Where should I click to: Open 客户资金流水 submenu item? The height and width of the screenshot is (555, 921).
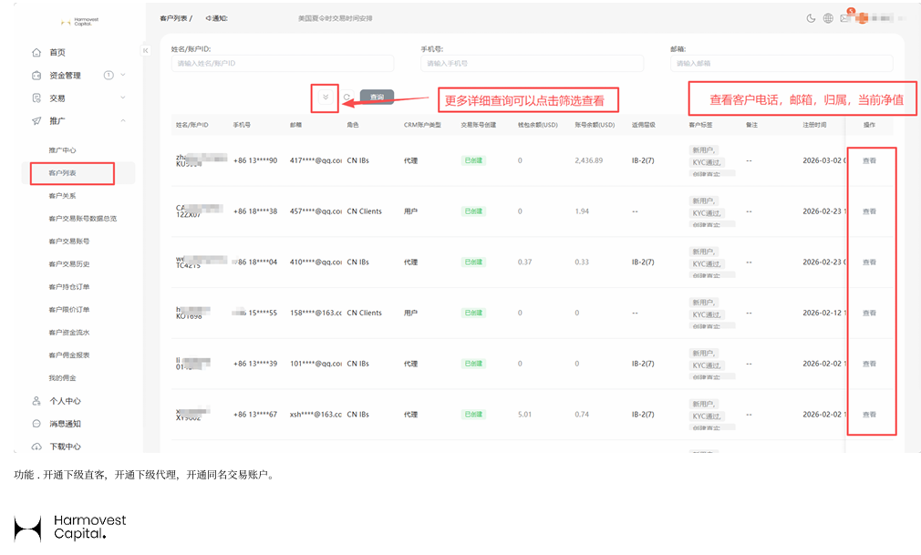pyautogui.click(x=69, y=333)
